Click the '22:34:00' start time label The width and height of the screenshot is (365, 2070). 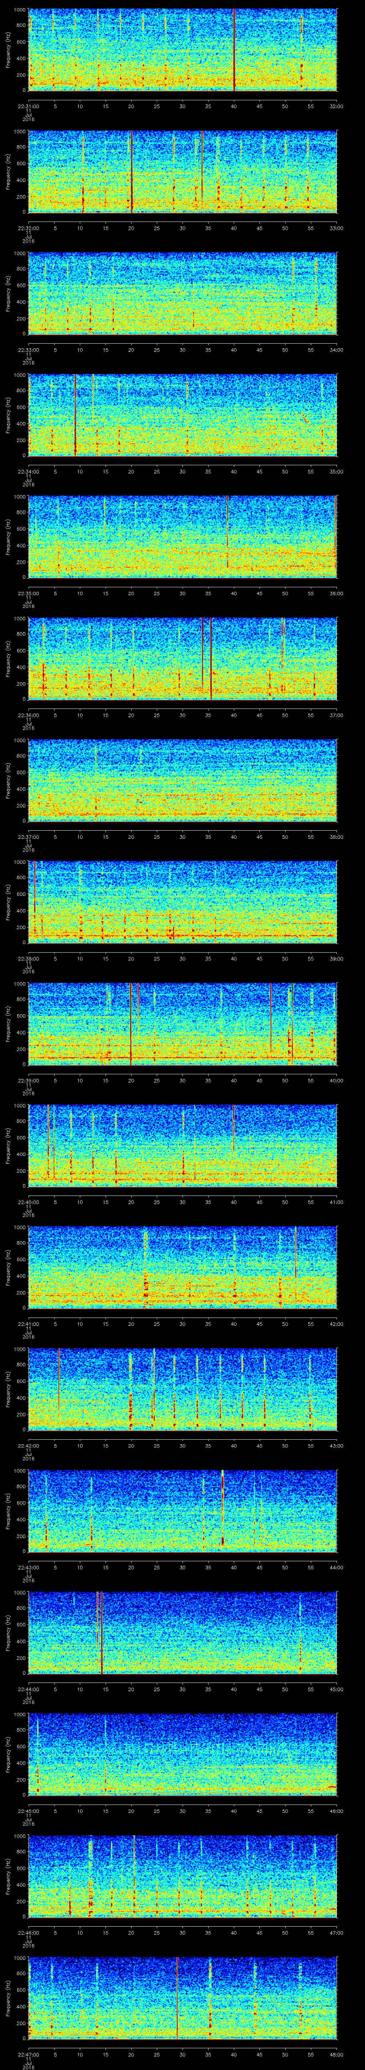[29, 472]
